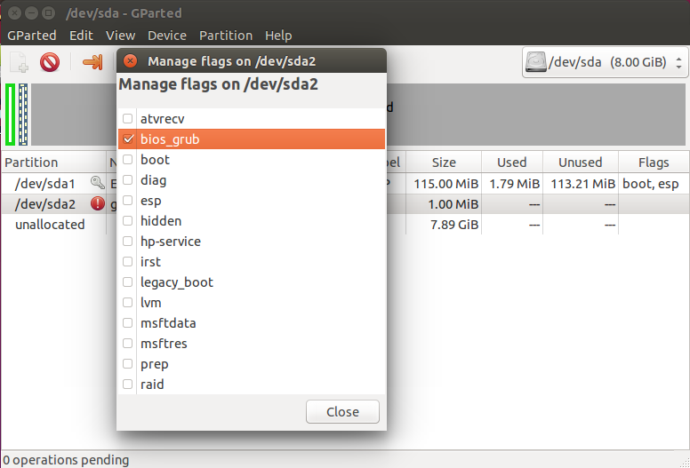The width and height of the screenshot is (690, 468).
Task: Check the hidden flag checkbox
Action: (129, 221)
